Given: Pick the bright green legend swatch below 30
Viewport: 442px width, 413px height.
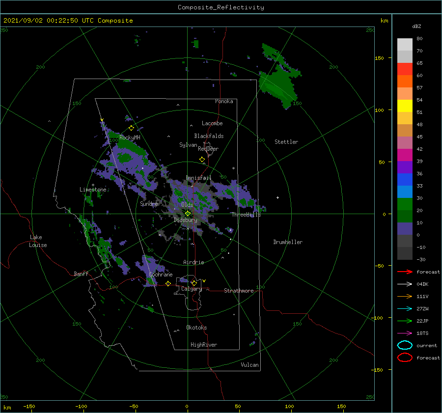Looking at the screenshot, I should (x=405, y=204).
